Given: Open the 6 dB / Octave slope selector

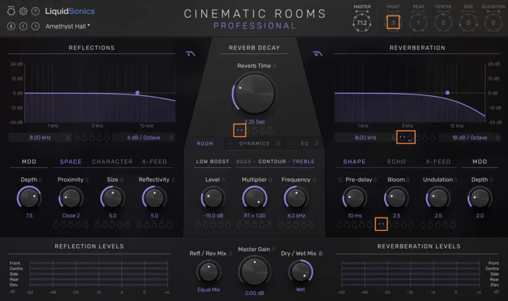Looking at the screenshot, I should pos(144,137).
